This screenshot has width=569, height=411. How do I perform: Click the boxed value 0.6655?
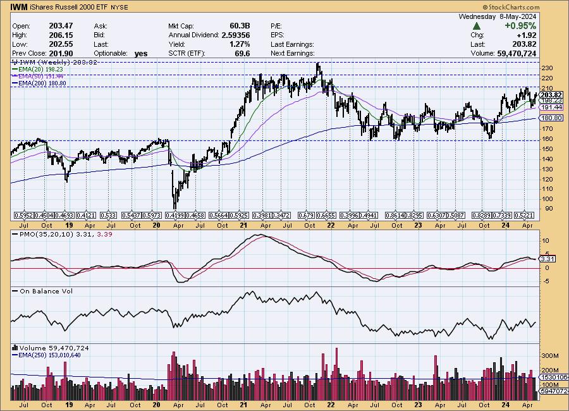pyautogui.click(x=326, y=216)
